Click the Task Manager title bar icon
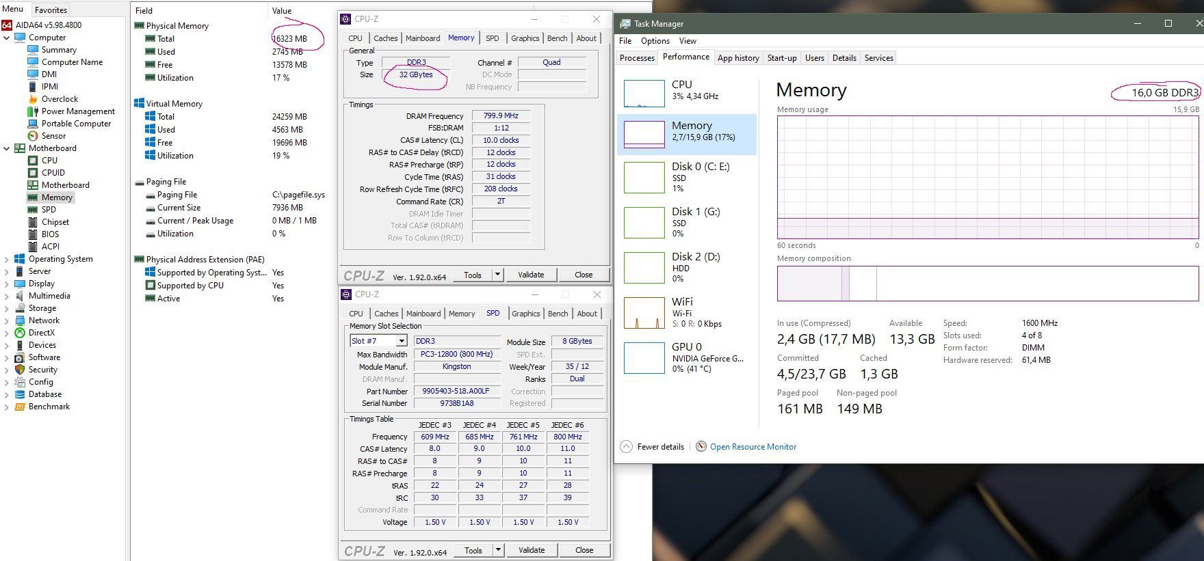Viewport: 1204px width, 561px height. point(625,23)
